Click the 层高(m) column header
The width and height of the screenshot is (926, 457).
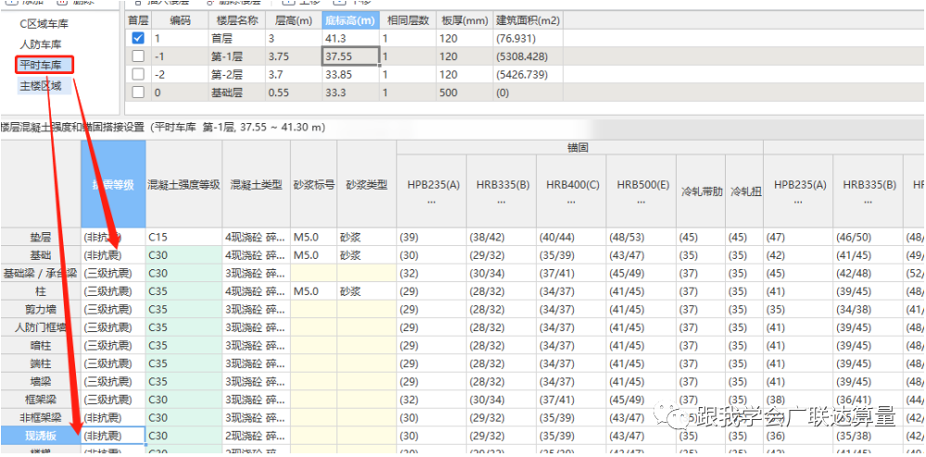point(294,20)
